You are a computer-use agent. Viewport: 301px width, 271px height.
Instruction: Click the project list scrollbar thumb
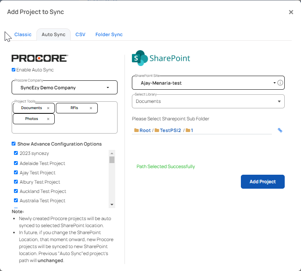click(112, 160)
